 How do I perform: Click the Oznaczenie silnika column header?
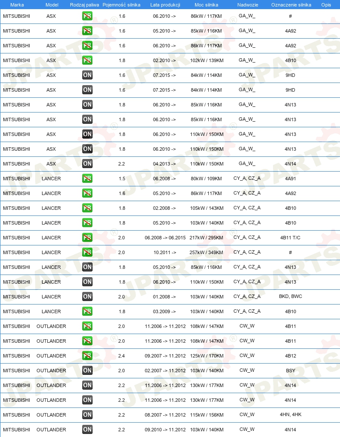(x=291, y=5)
